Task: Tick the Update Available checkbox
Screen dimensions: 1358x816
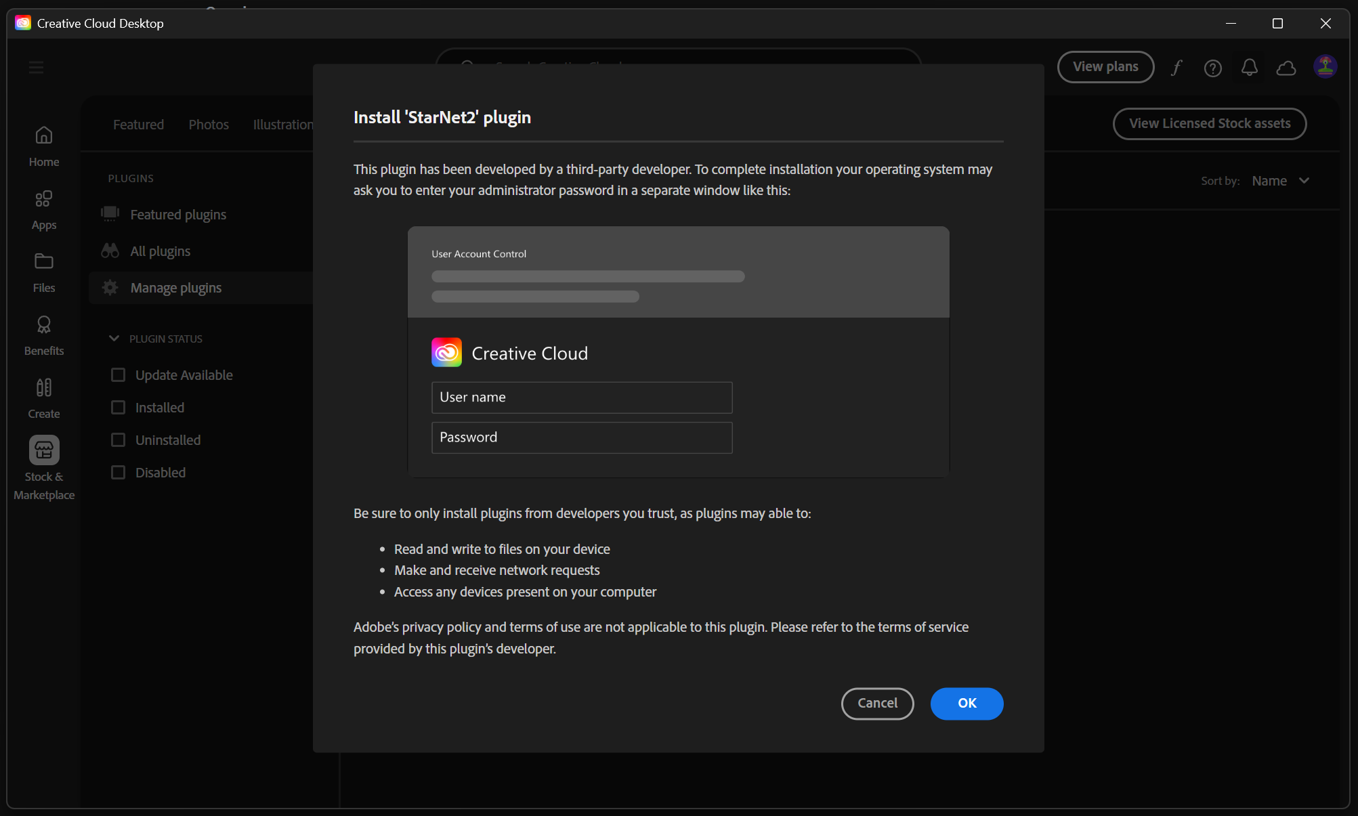Action: [x=119, y=374]
